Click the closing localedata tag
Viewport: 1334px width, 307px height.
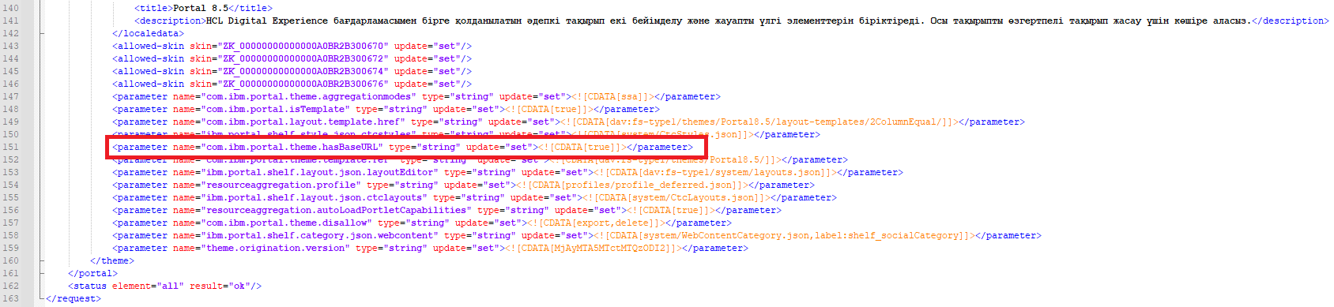148,33
